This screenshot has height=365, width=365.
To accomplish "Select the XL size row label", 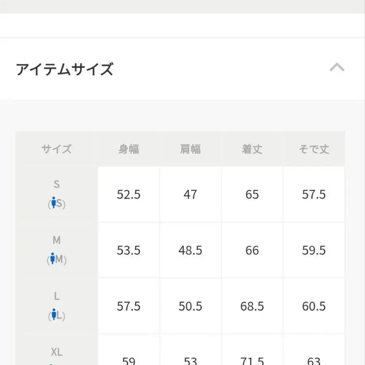I will [x=56, y=352].
